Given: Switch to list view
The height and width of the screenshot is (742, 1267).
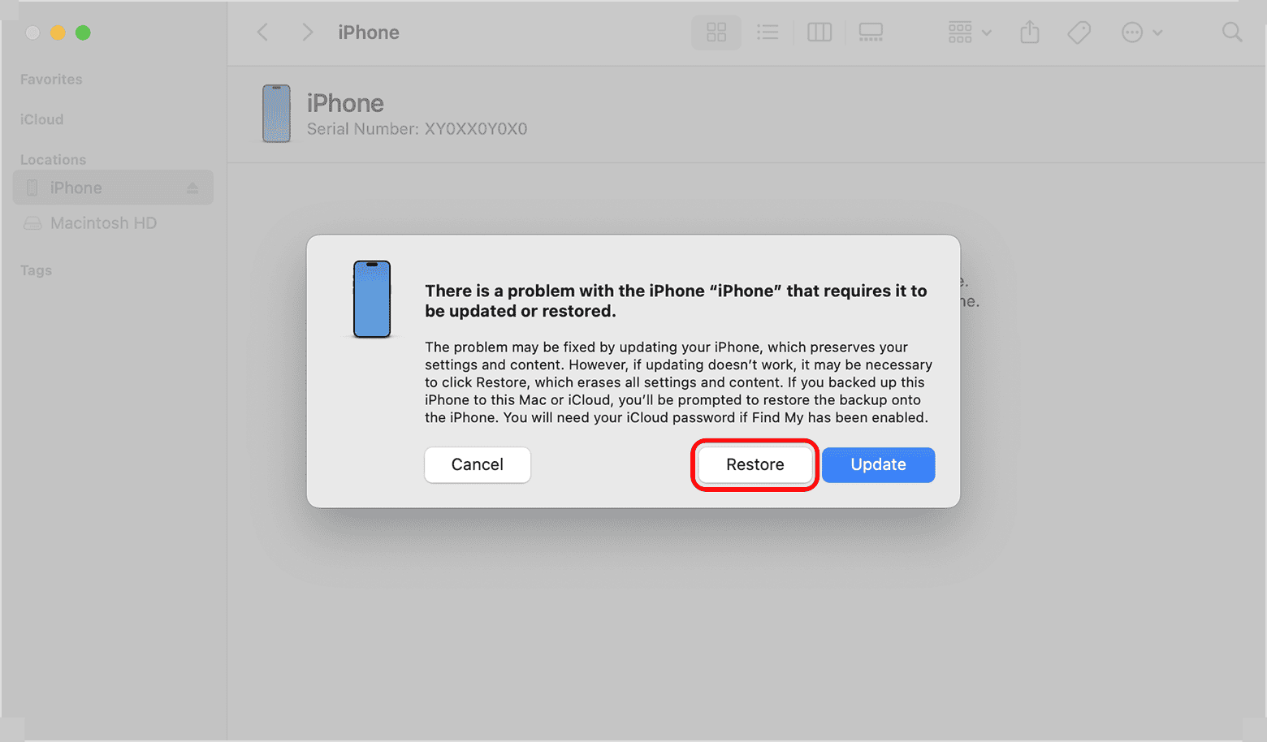Looking at the screenshot, I should click(768, 32).
